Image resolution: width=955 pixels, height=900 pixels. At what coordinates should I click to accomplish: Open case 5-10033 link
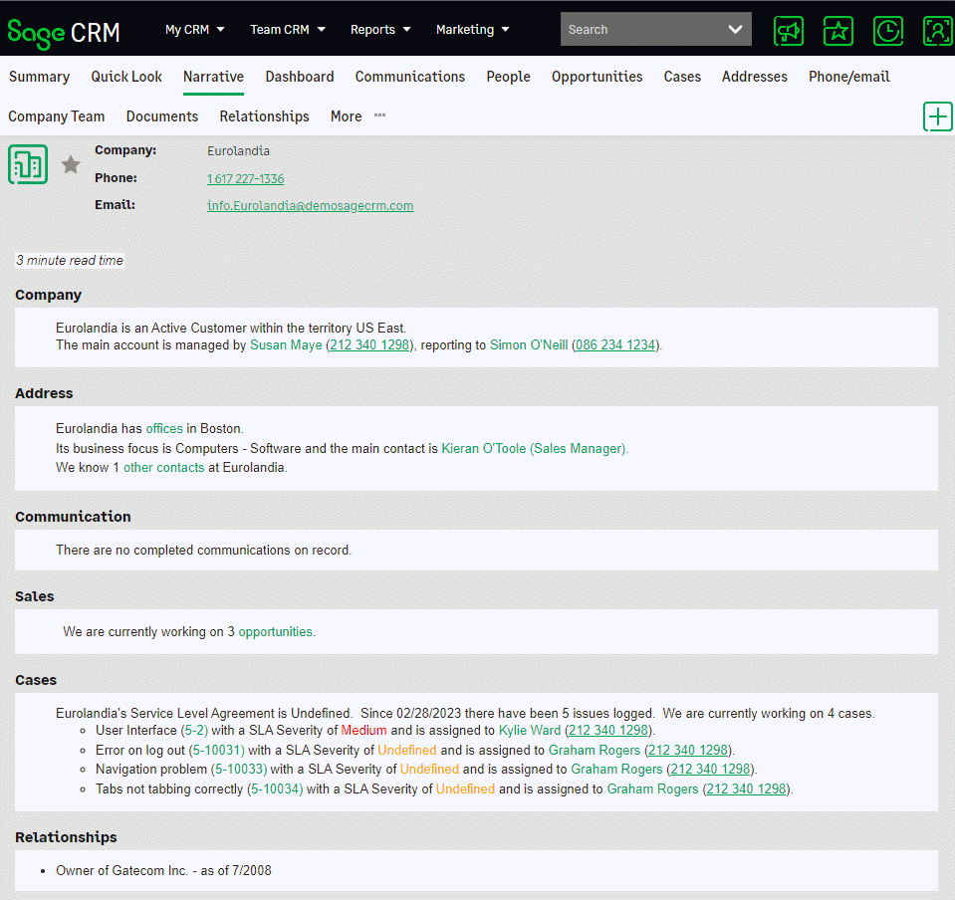click(239, 770)
